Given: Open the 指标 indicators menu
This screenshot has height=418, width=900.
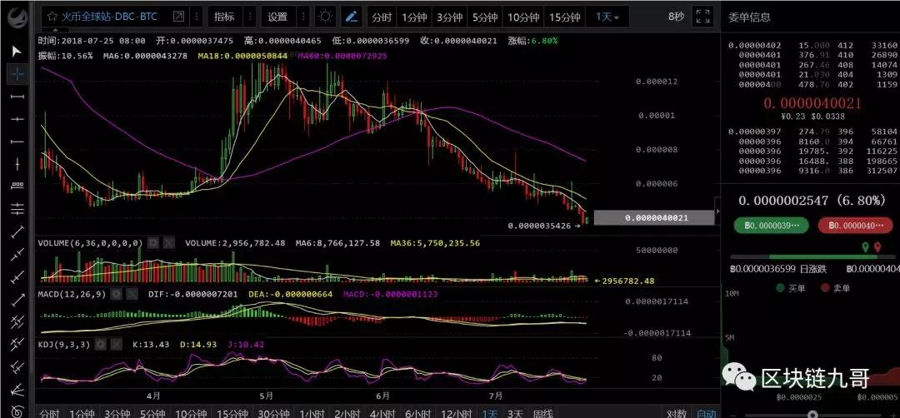Looking at the screenshot, I should point(224,17).
